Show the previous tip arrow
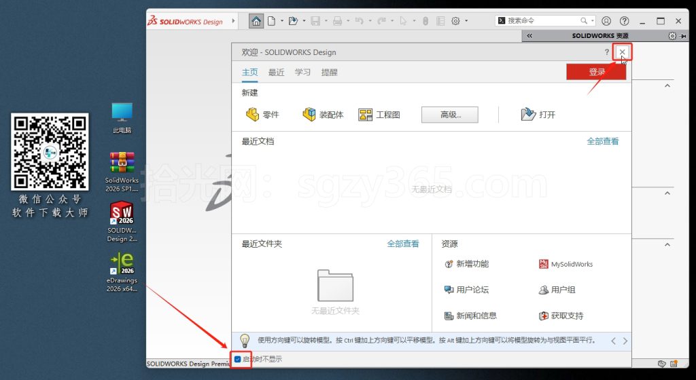 pos(614,341)
